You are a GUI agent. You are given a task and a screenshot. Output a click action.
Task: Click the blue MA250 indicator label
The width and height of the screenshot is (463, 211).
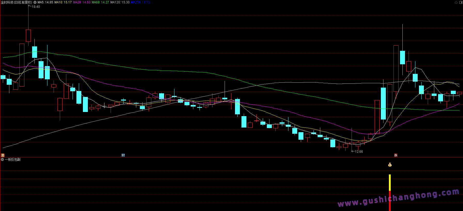tap(140, 2)
